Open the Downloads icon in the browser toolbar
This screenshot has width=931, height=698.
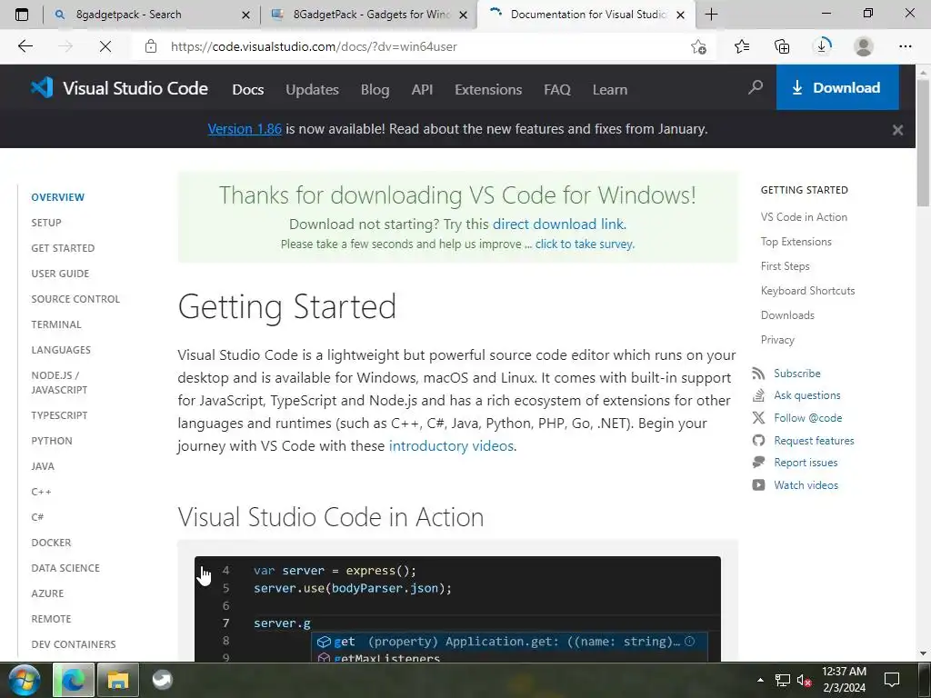coord(822,46)
